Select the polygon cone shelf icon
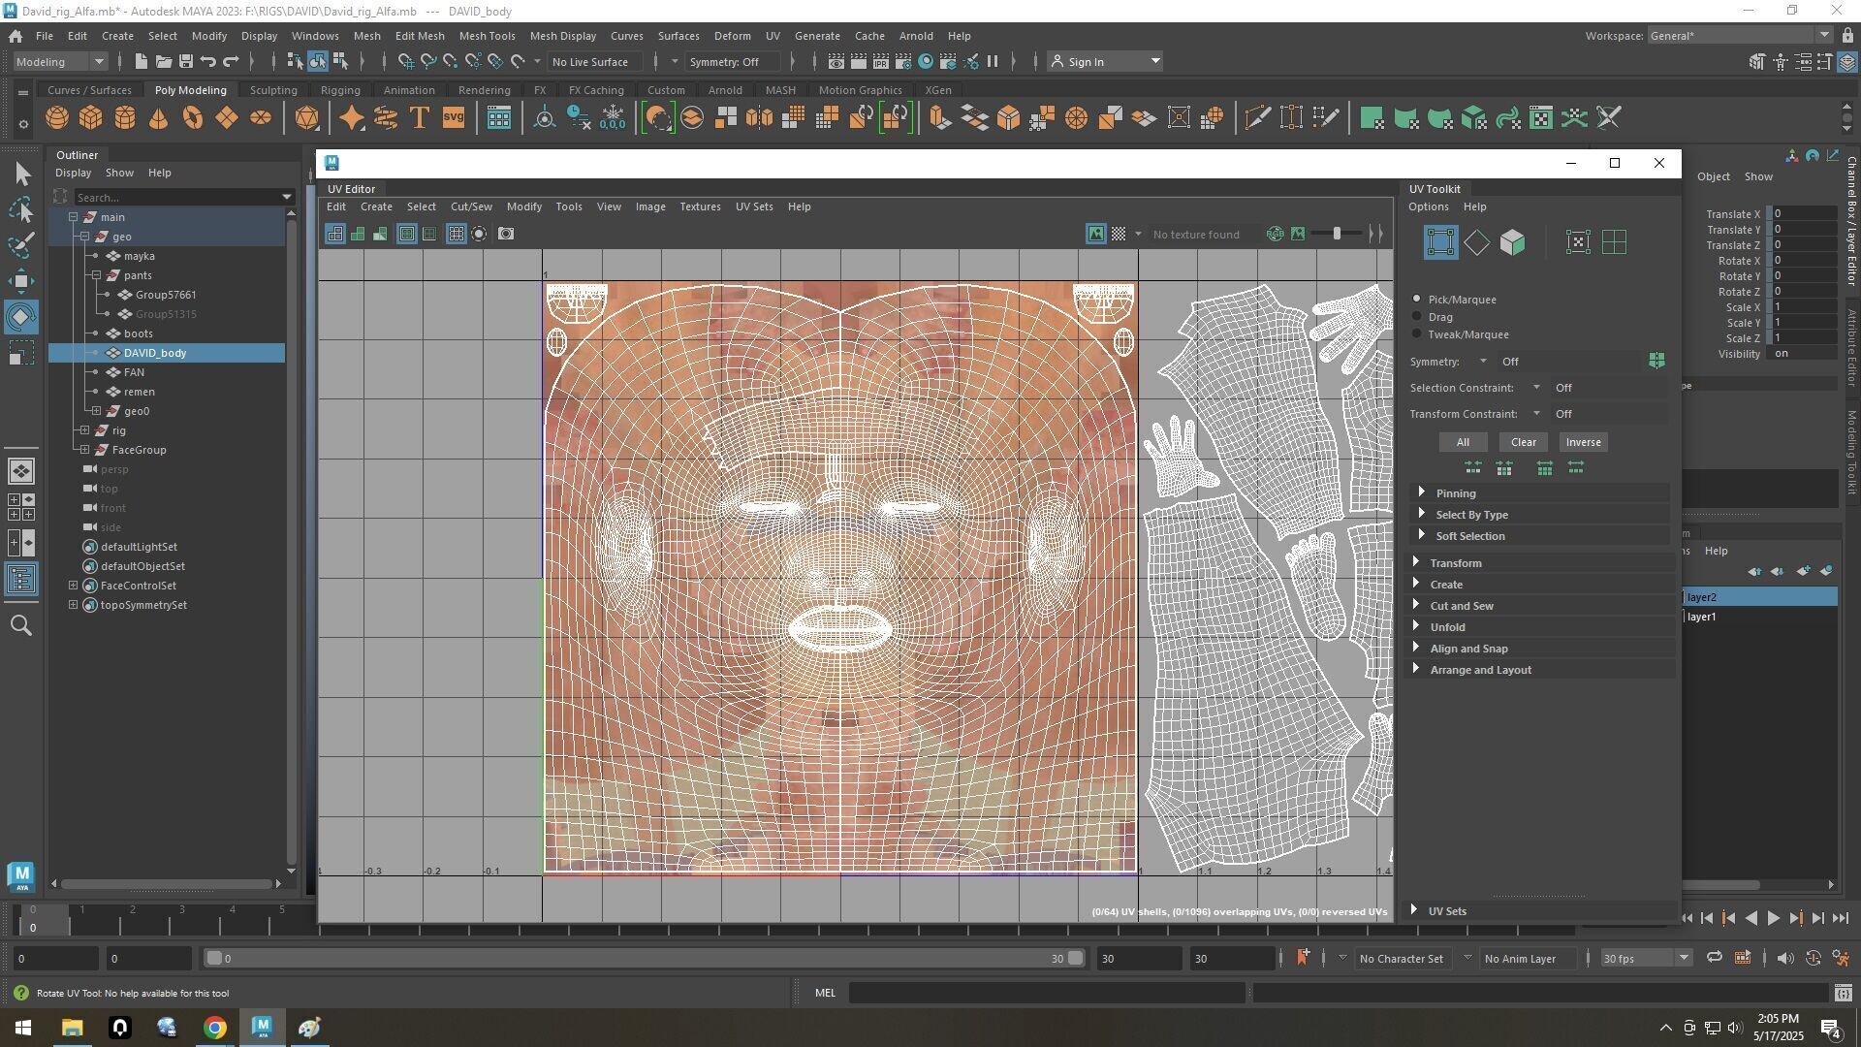1861x1047 pixels. [x=158, y=118]
